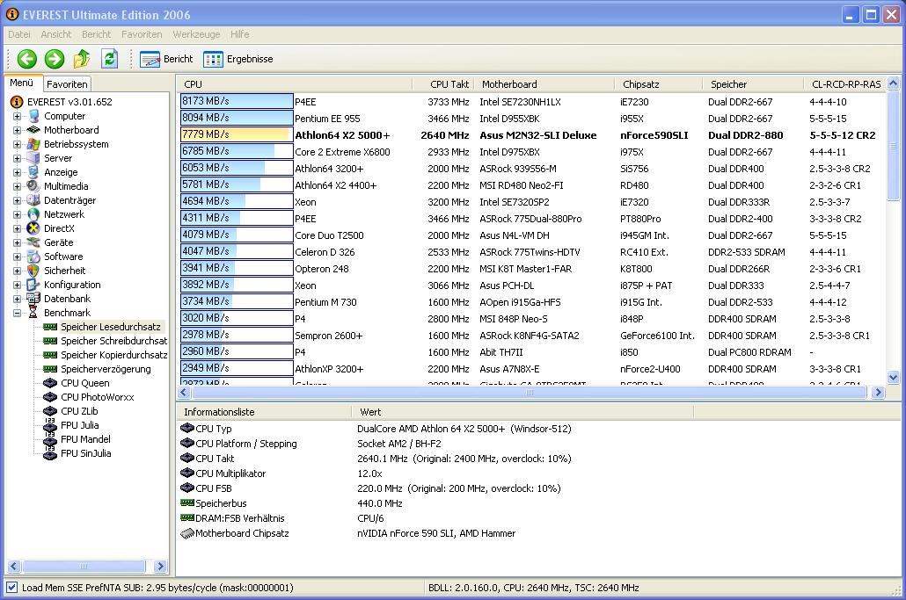The height and width of the screenshot is (600, 906).
Task: Open the Hilfe menu
Action: pyautogui.click(x=240, y=34)
